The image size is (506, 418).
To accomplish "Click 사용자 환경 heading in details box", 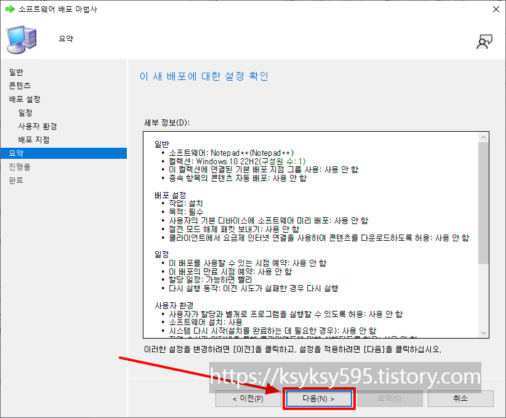I will [174, 305].
